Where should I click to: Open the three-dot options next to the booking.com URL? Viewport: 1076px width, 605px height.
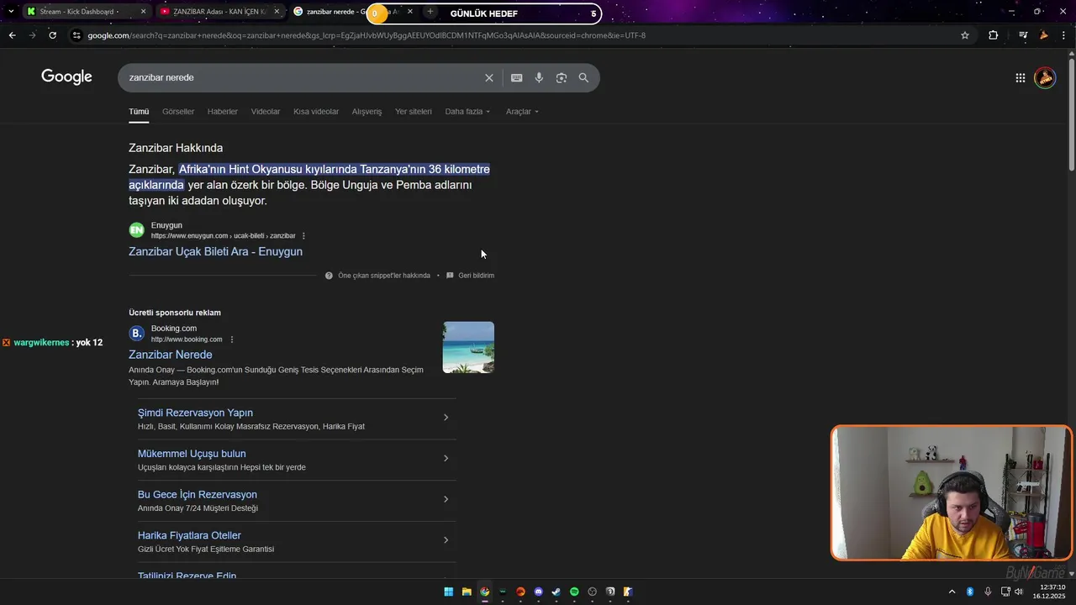[232, 339]
